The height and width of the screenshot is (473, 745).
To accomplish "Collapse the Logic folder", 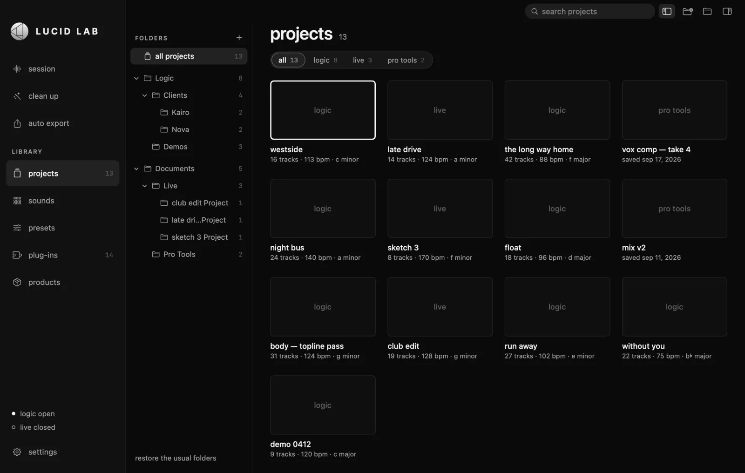I will tap(136, 78).
